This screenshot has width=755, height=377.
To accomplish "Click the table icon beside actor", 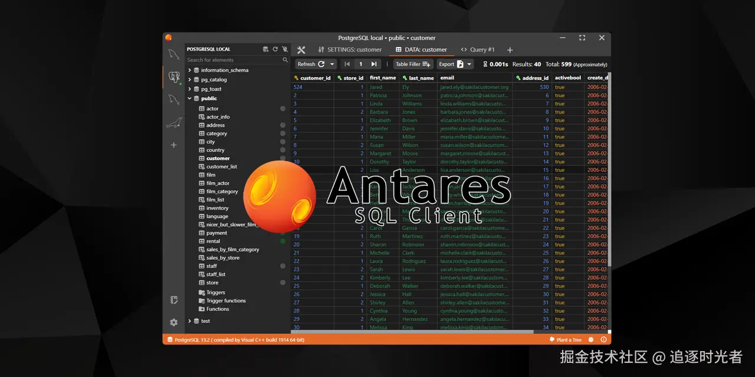I will [x=202, y=108].
